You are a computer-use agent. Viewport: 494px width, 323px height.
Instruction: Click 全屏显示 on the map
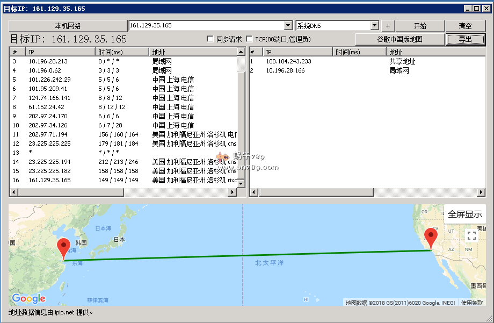(x=465, y=214)
